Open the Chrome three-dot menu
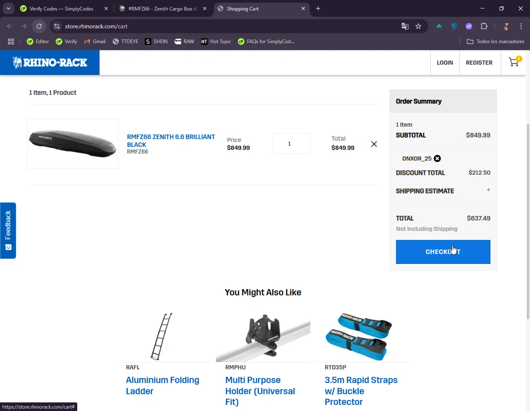The width and height of the screenshot is (530, 411). coord(521,26)
